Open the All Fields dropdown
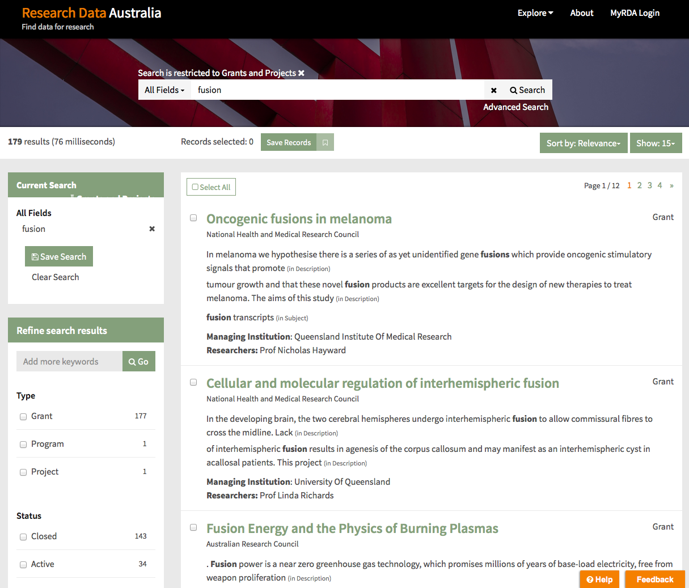Screen dimensions: 689x588 pyautogui.click(x=164, y=90)
